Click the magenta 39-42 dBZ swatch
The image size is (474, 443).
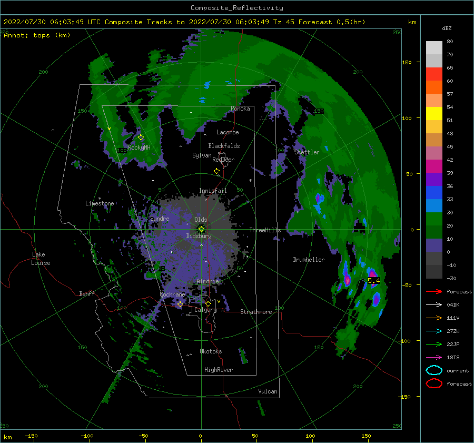coord(434,166)
